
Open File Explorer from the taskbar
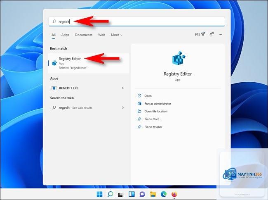point(153,194)
